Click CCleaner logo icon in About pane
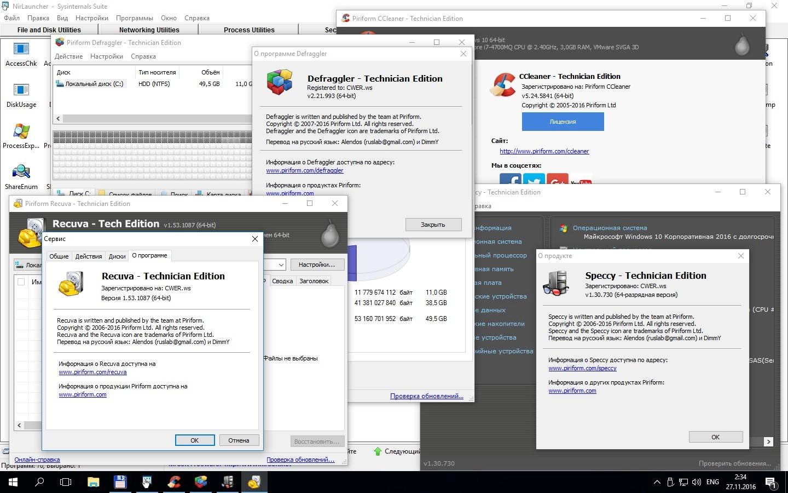Screen dimensions: 788x493 point(502,85)
